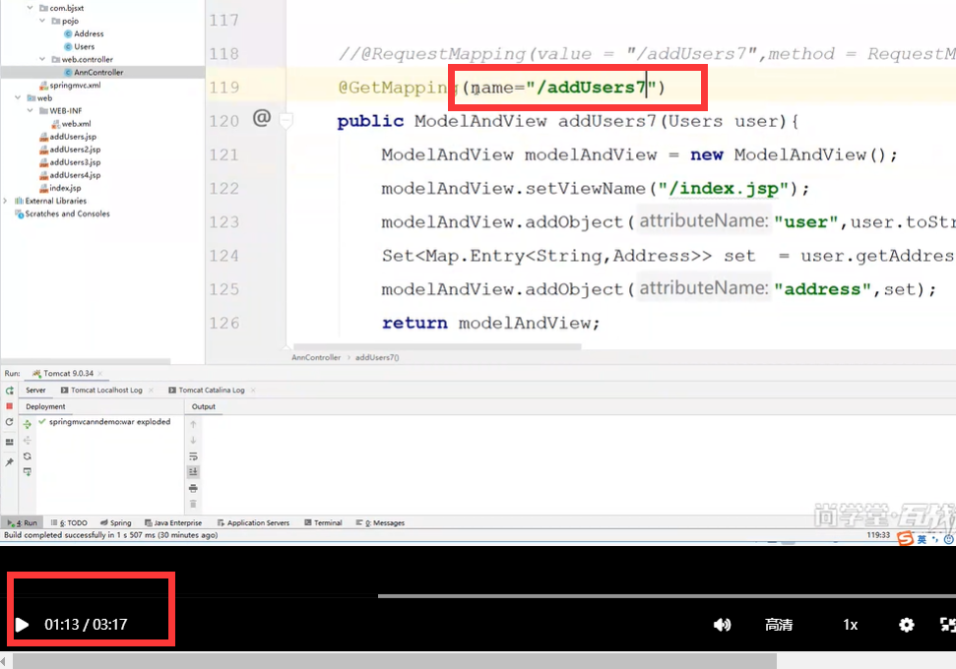Toggle soft-wrap in the Output console
Viewport: 956px width, 669px height.
[193, 456]
